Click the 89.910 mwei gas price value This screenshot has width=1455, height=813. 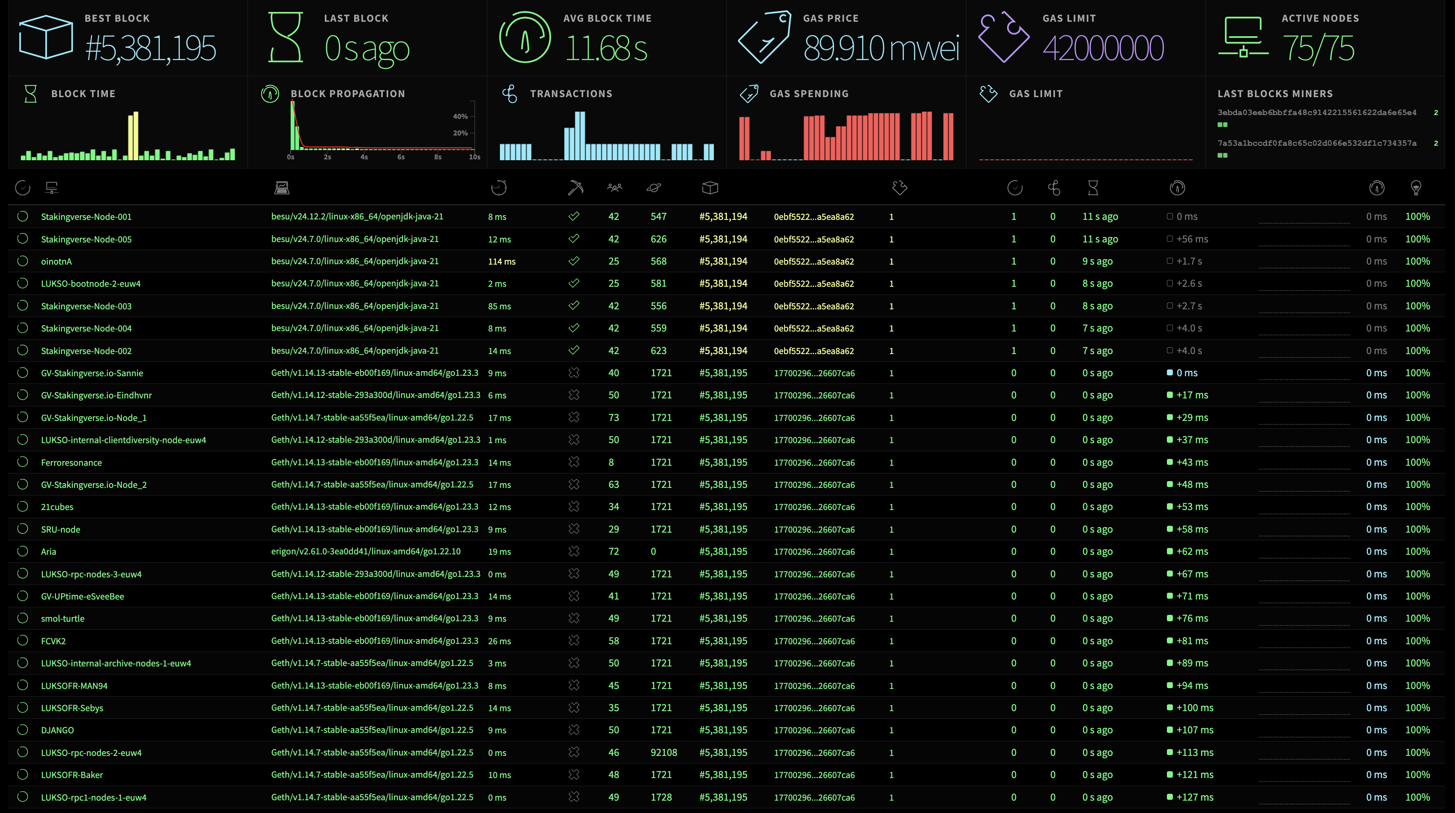(x=881, y=48)
